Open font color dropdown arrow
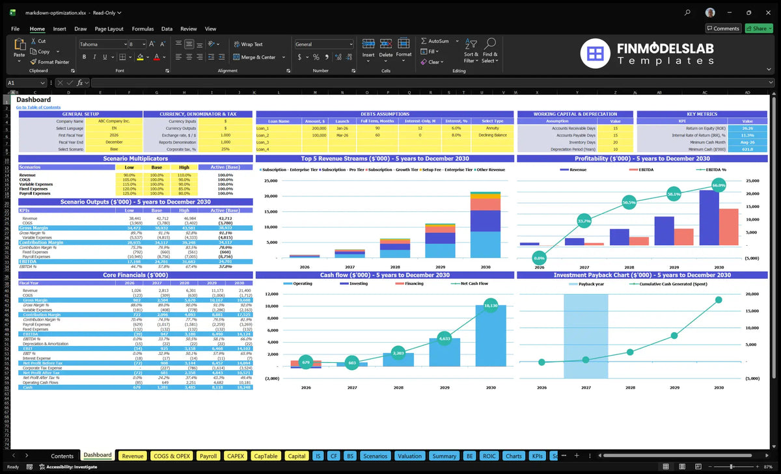 163,57
